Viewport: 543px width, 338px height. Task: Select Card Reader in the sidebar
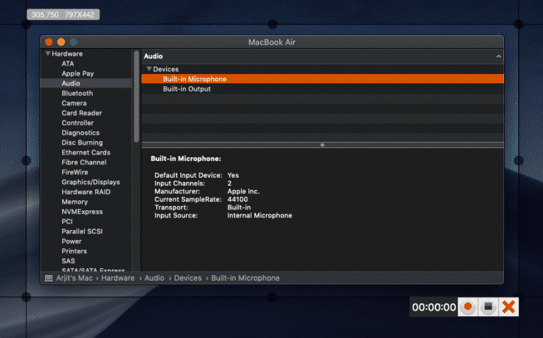82,113
